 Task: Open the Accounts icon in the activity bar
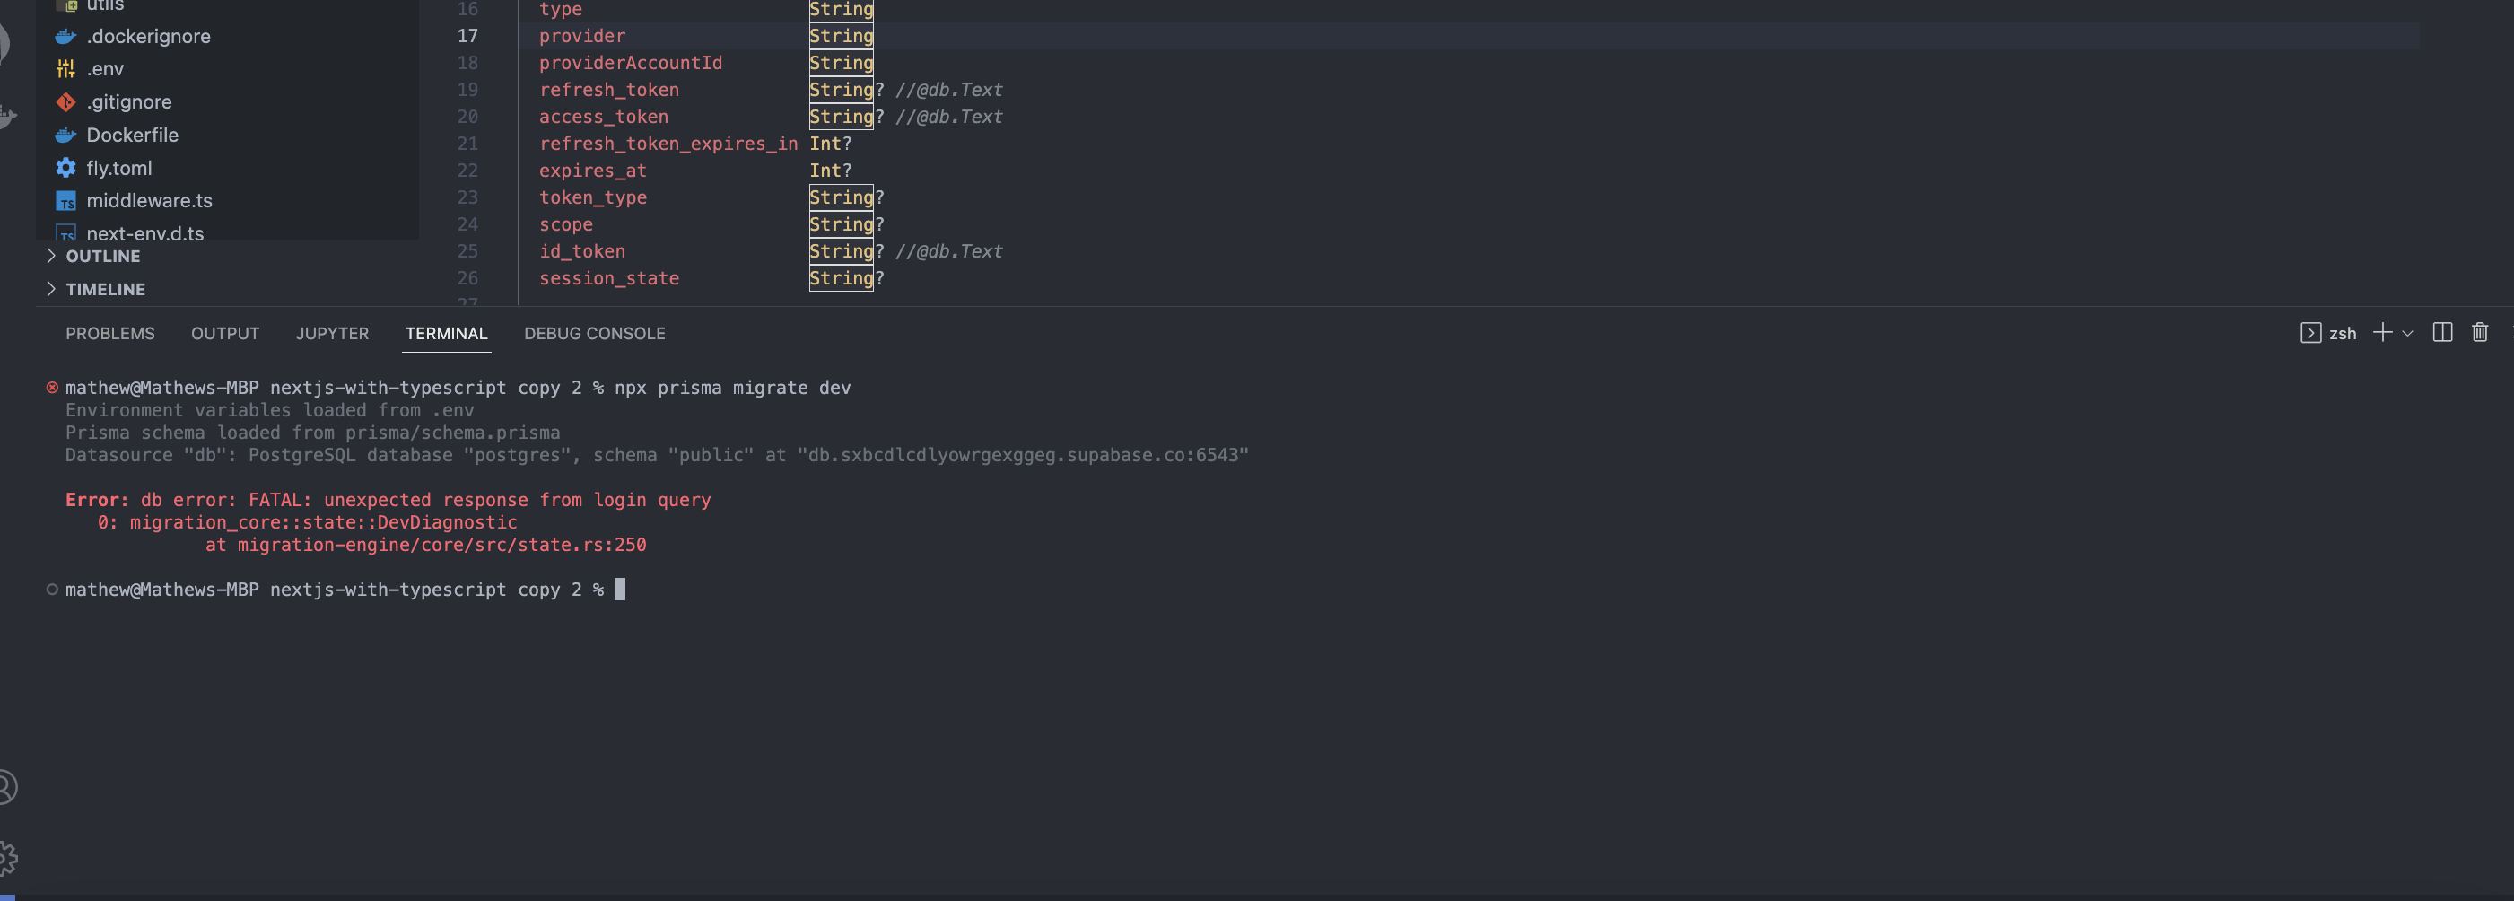point(8,786)
